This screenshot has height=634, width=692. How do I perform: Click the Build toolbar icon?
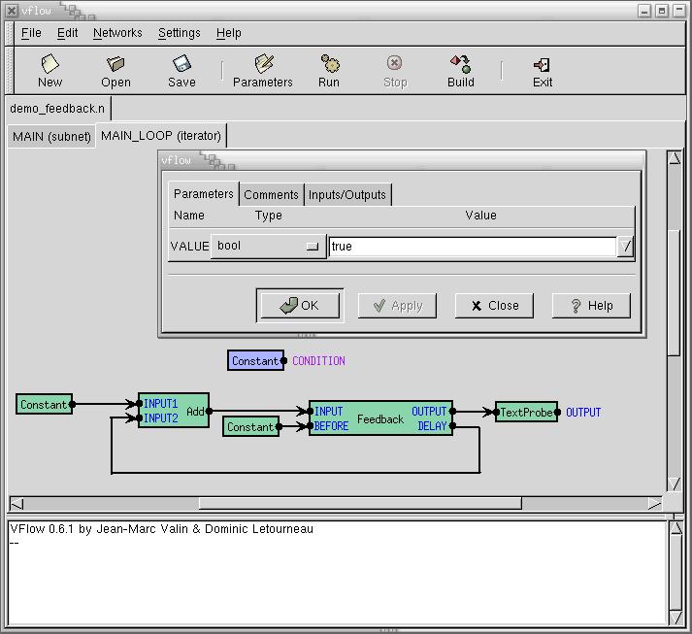(461, 64)
